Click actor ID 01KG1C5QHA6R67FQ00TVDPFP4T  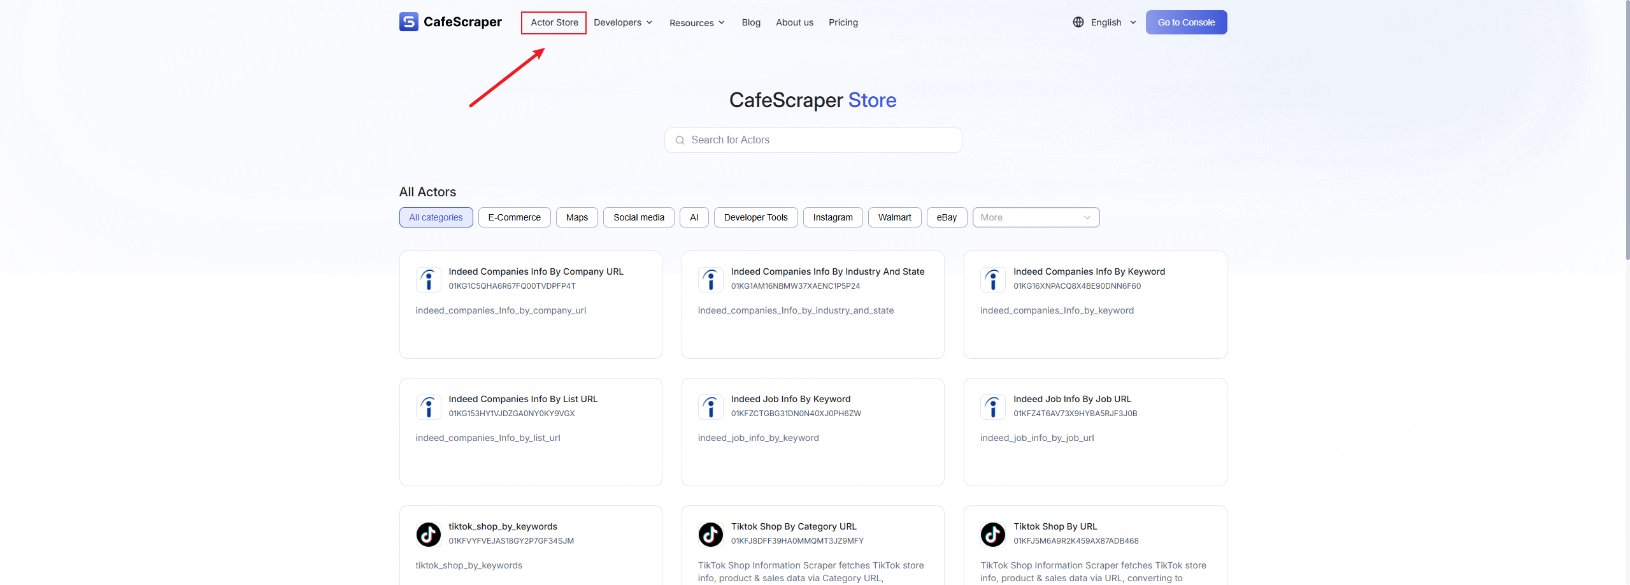pos(511,286)
